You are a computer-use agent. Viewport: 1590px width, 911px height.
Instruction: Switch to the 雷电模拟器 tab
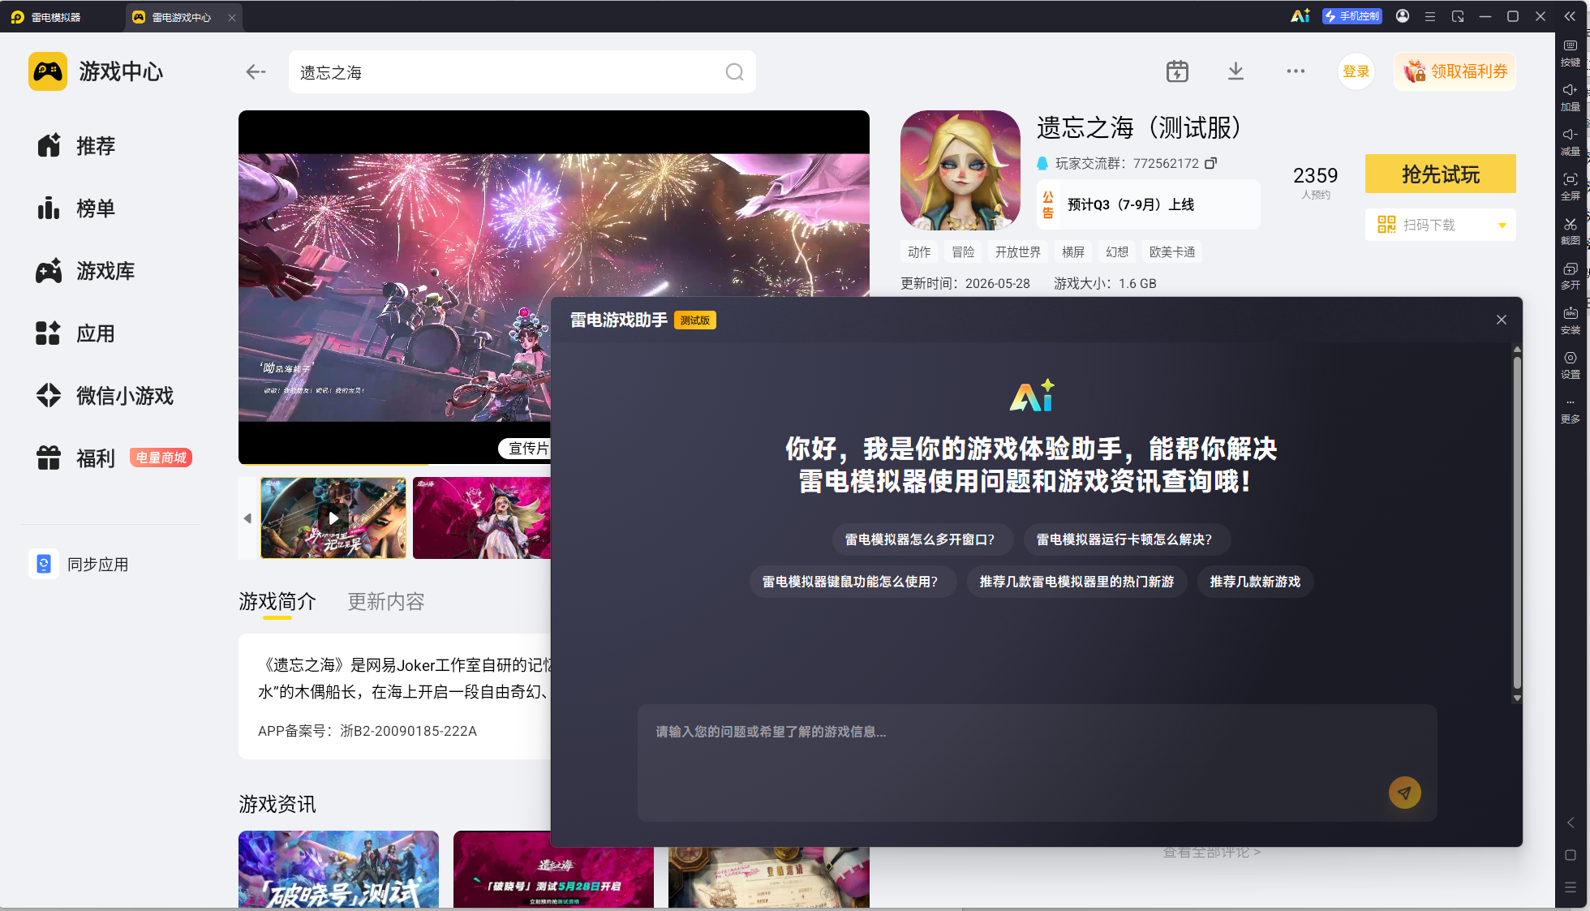(56, 17)
